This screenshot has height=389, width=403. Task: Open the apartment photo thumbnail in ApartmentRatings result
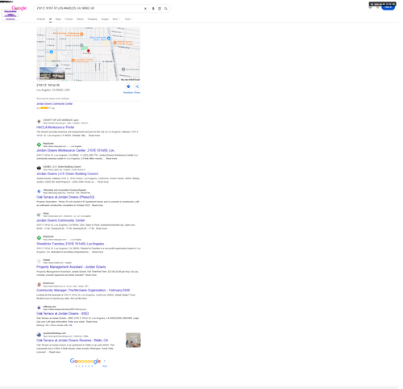click(x=133, y=341)
